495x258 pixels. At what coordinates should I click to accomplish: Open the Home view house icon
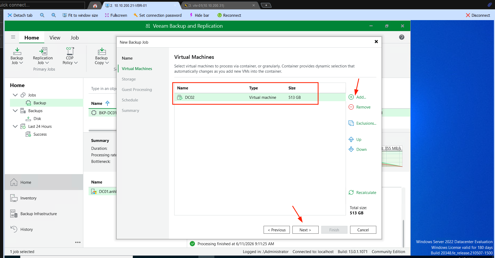tap(14, 182)
